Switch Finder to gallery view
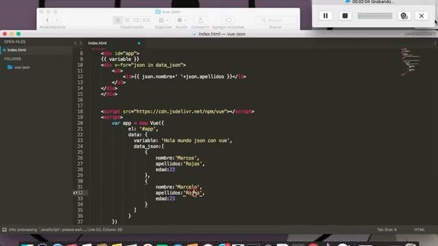Image resolution: width=438 pixels, height=246 pixels. point(146,20)
